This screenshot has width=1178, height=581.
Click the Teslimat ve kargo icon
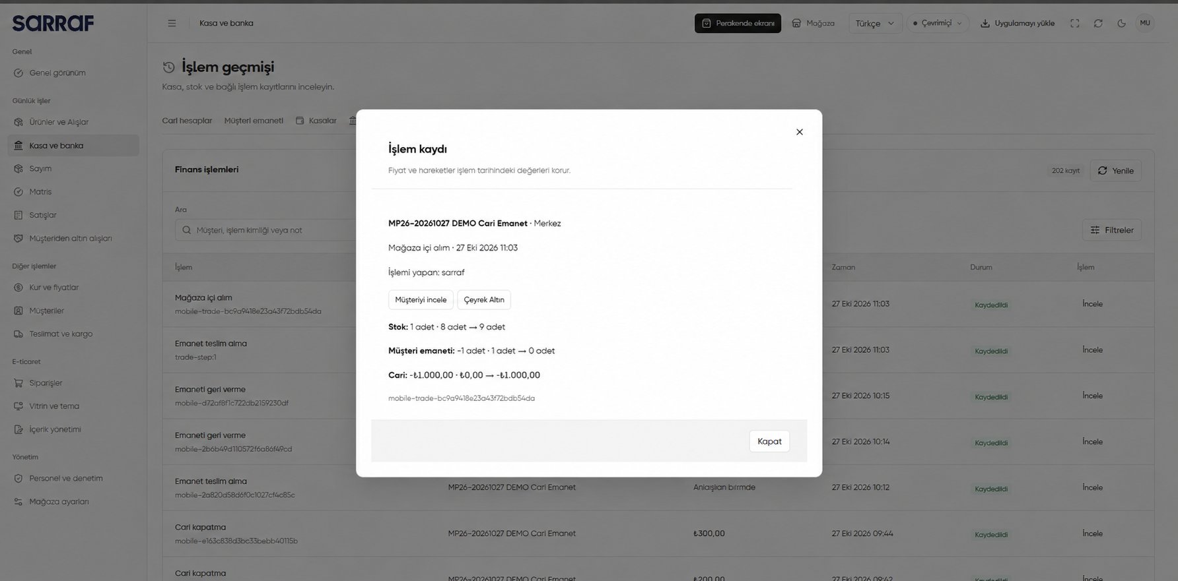(x=18, y=334)
